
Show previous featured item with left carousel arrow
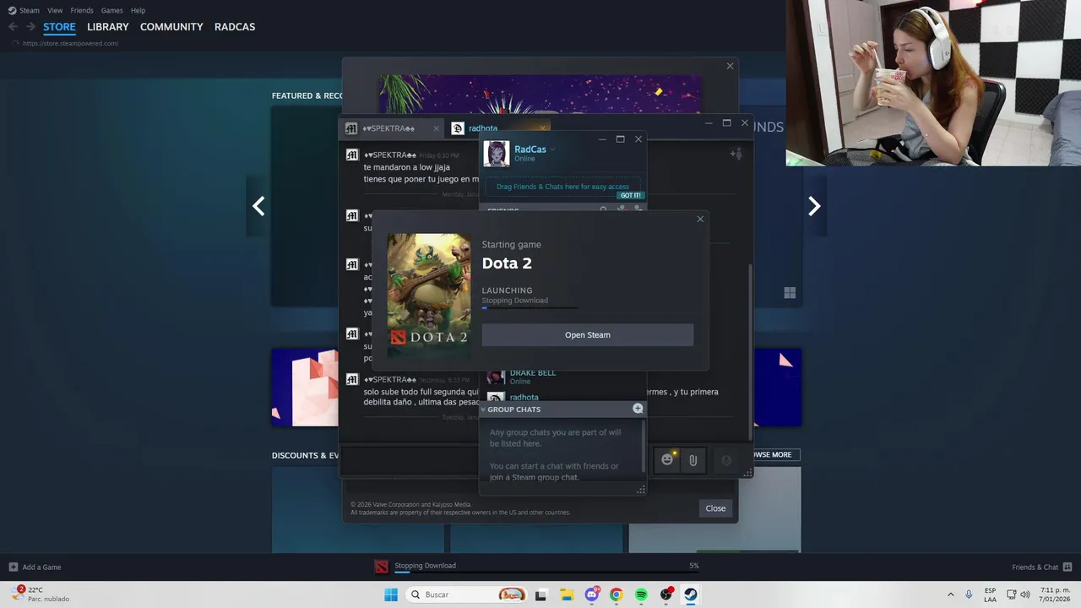(258, 205)
